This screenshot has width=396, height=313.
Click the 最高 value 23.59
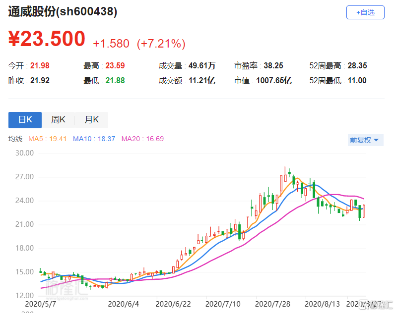click(x=115, y=65)
